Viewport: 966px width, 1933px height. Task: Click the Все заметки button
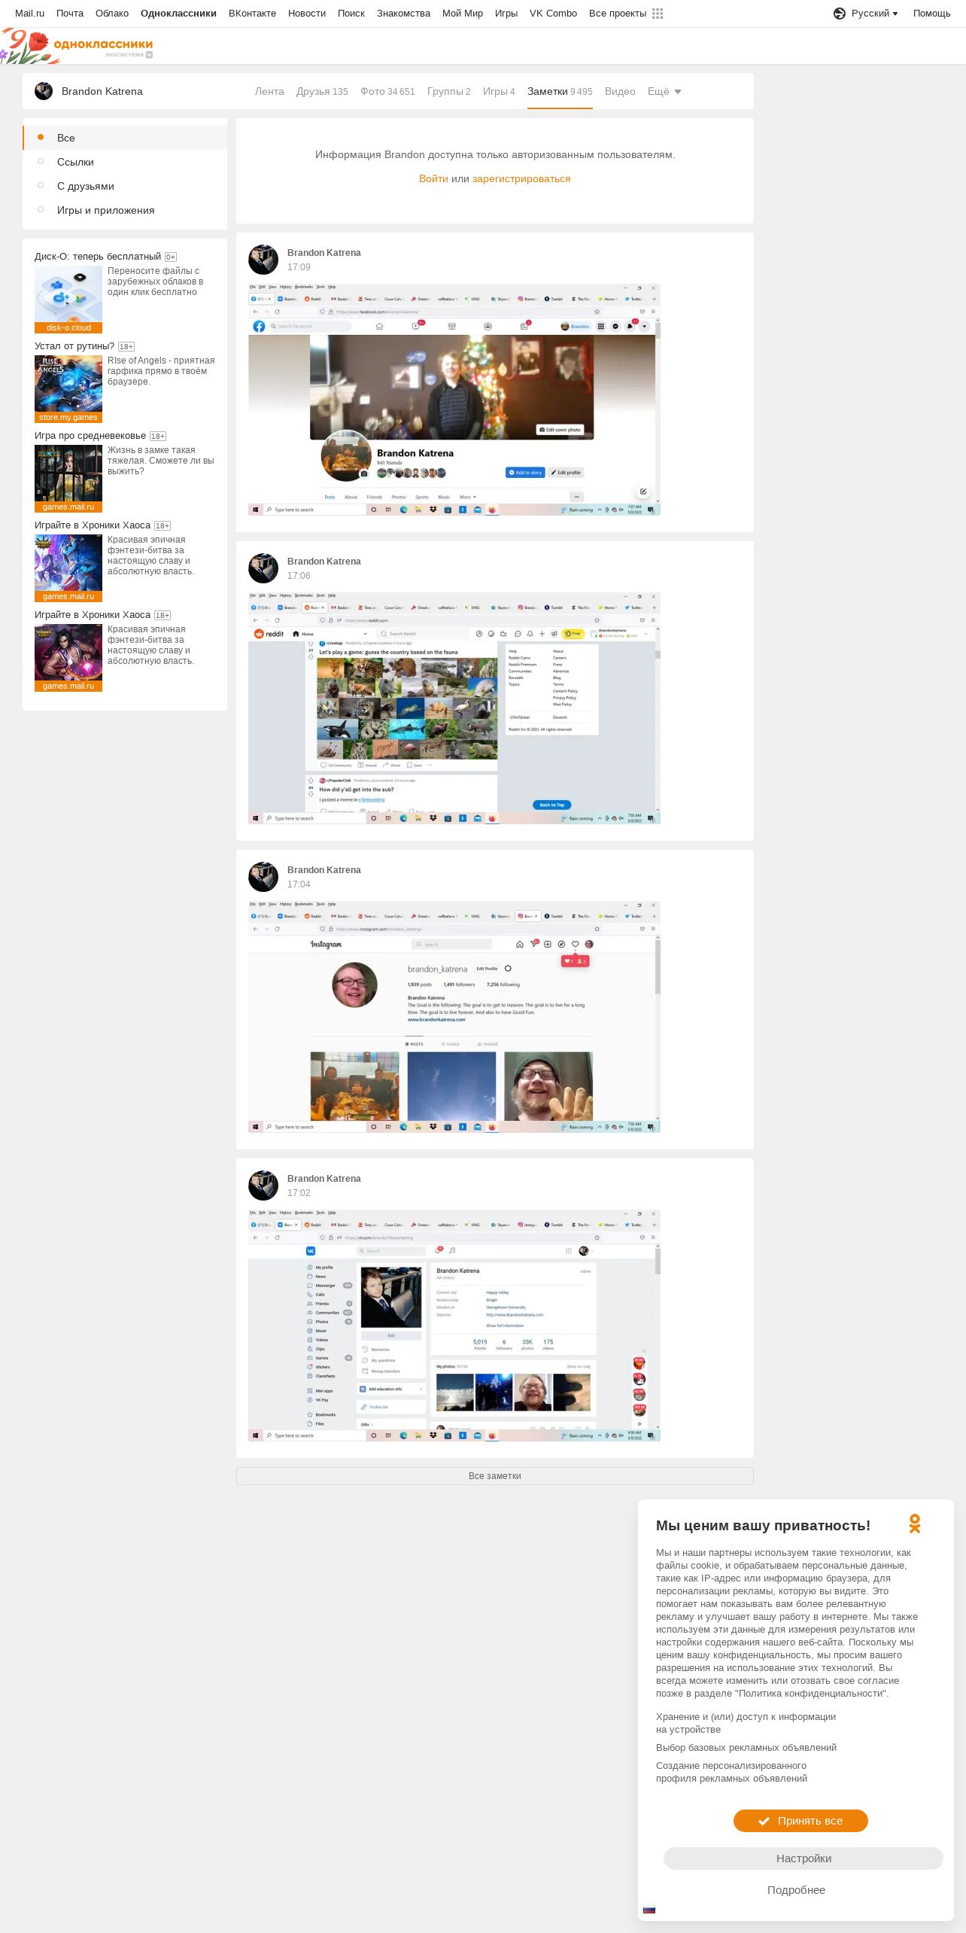tap(495, 1476)
